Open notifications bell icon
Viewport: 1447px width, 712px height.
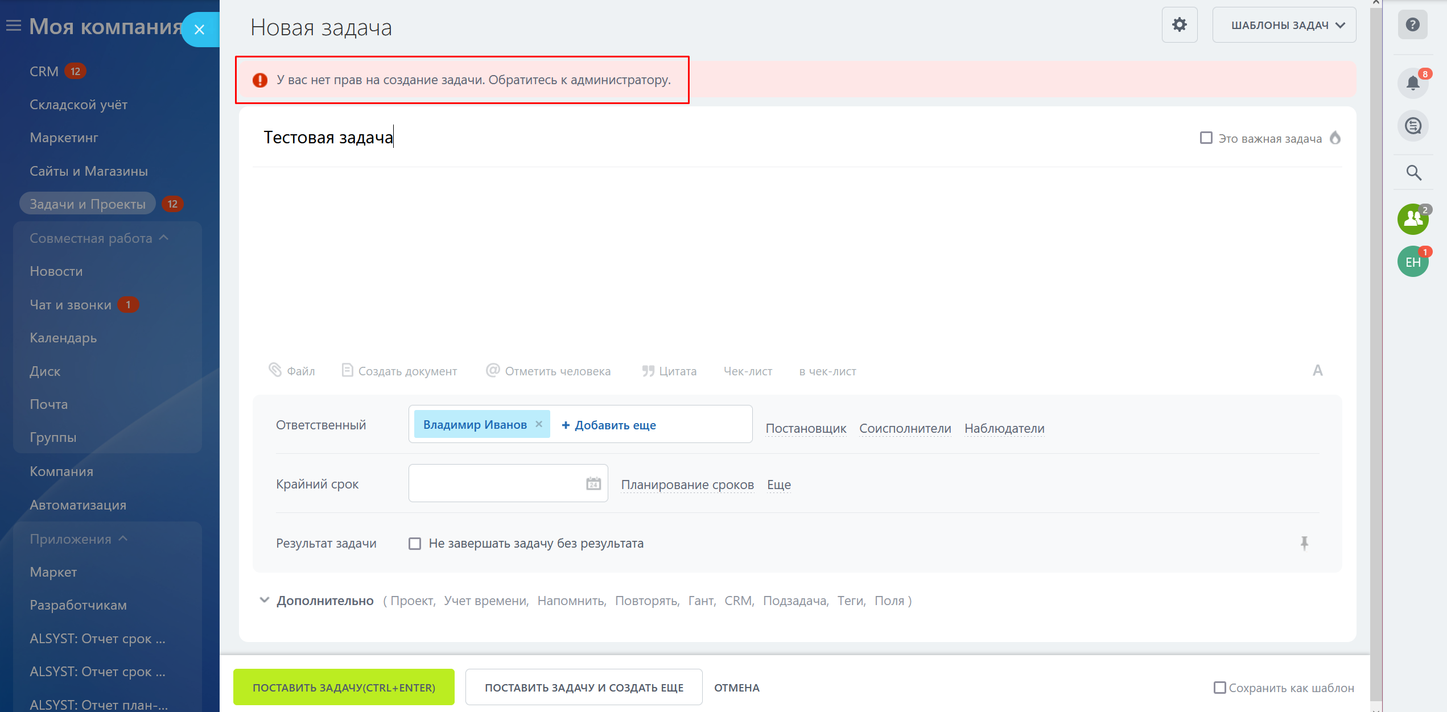point(1412,83)
